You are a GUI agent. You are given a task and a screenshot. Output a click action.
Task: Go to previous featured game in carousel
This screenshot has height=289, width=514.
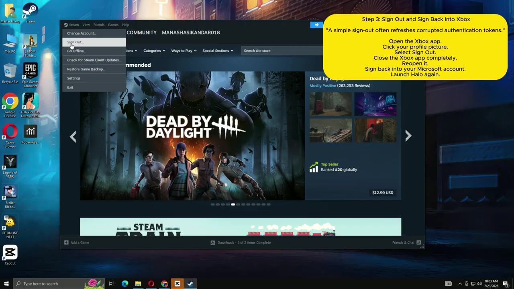(x=73, y=136)
